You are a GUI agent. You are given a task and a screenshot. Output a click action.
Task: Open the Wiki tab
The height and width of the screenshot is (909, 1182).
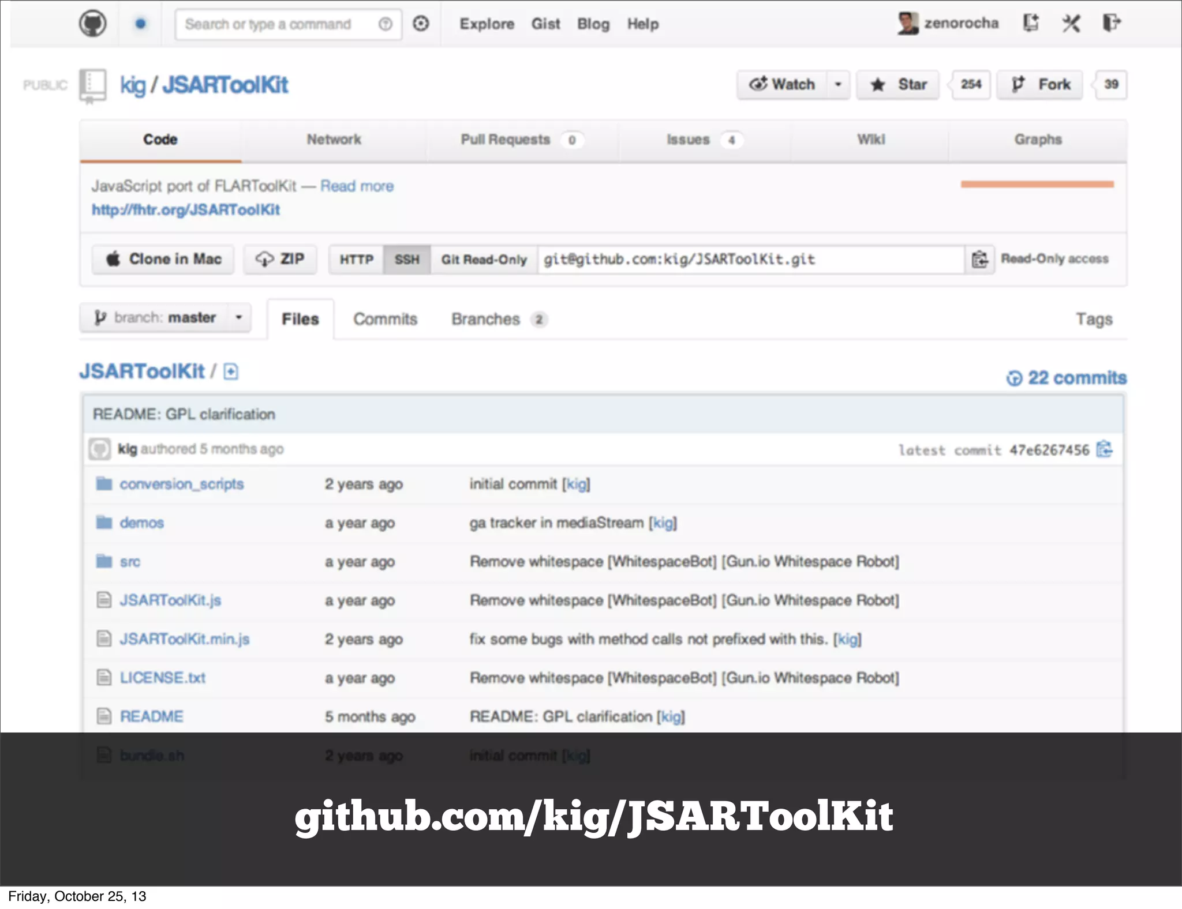[871, 140]
